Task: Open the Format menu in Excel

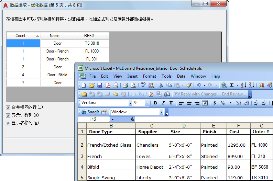Action: [149, 76]
